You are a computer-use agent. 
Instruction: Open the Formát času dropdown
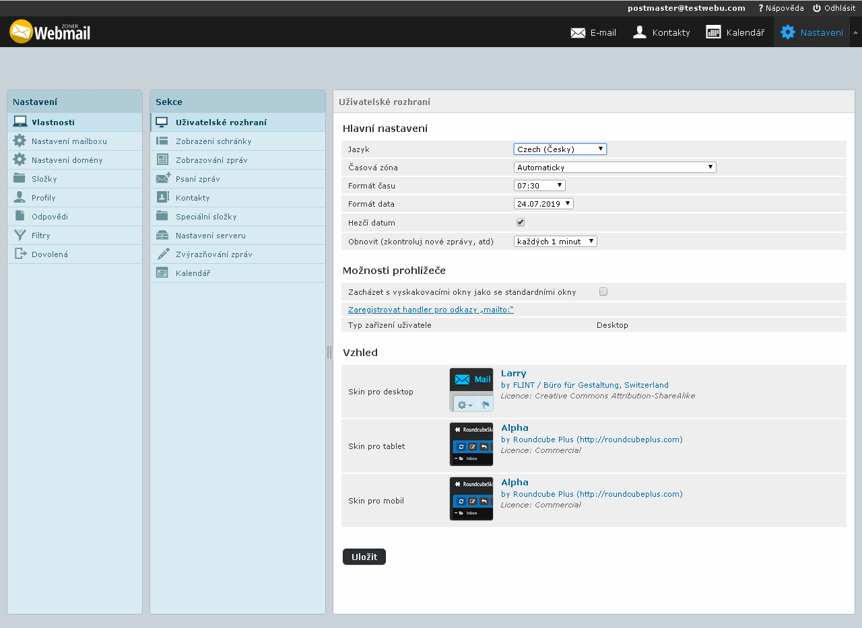pyautogui.click(x=539, y=186)
